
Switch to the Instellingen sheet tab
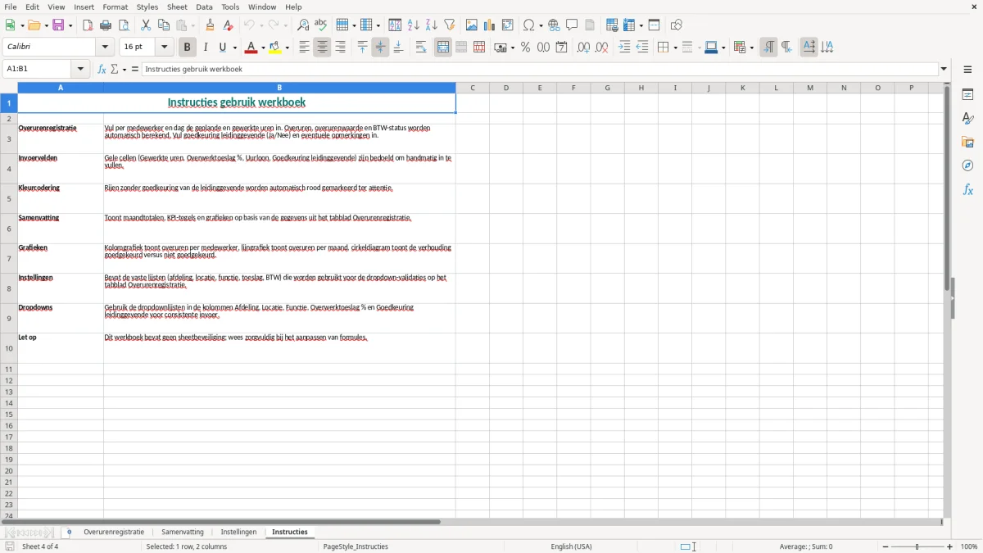[x=238, y=533]
